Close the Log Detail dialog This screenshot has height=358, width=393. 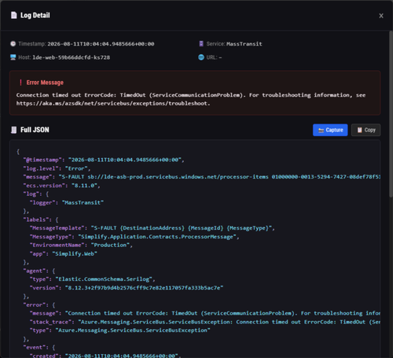381,16
